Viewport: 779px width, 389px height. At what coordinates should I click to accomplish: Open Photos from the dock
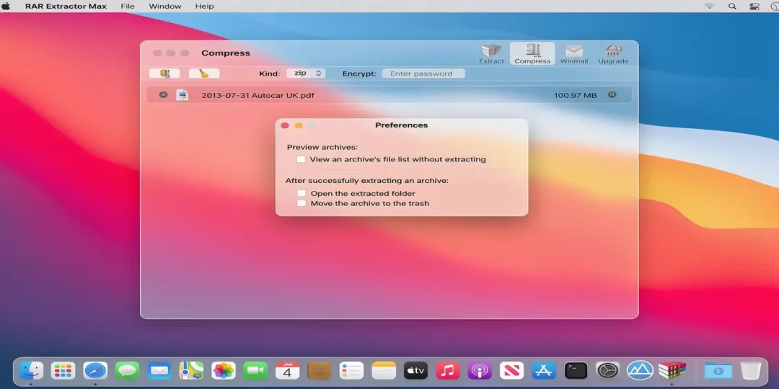pyautogui.click(x=224, y=370)
